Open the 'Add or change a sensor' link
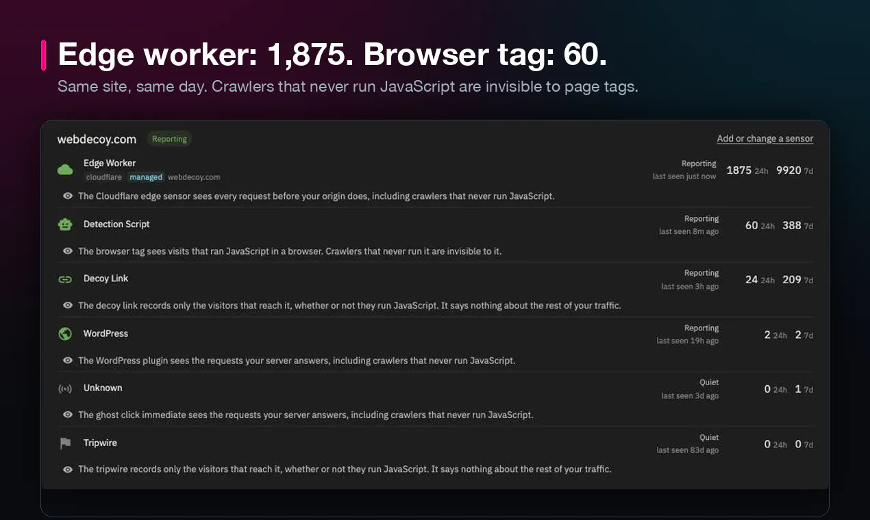Image resolution: width=870 pixels, height=520 pixels. pos(765,138)
